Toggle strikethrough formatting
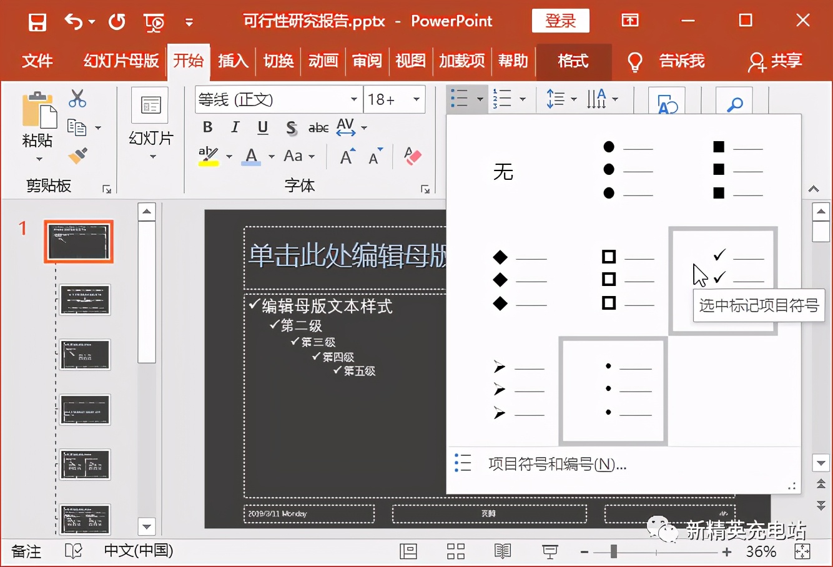Viewport: 833px width, 567px height. tap(290, 127)
